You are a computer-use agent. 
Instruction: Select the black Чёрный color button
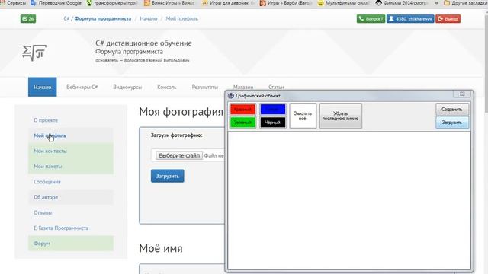pos(273,123)
